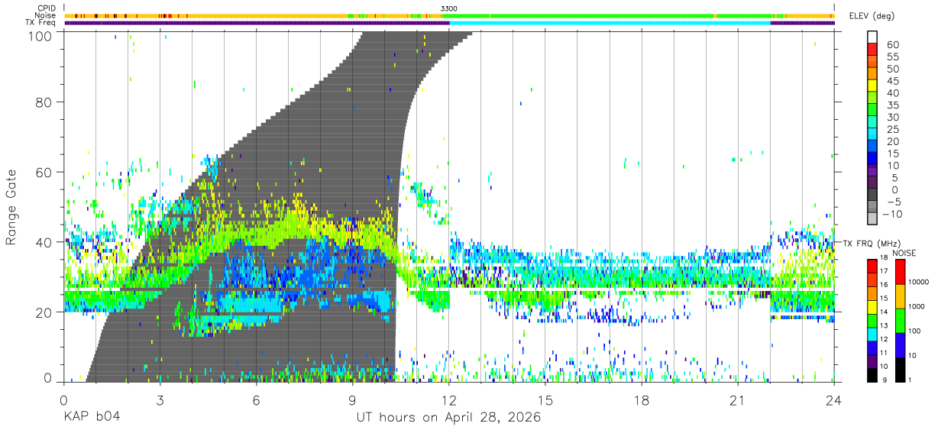Pick the white top swatch on ELEV colorbar
The width and height of the screenshot is (938, 433).
(x=872, y=37)
